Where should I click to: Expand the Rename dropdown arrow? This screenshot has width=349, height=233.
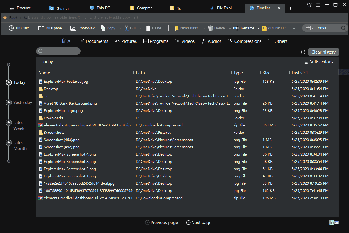click(258, 28)
